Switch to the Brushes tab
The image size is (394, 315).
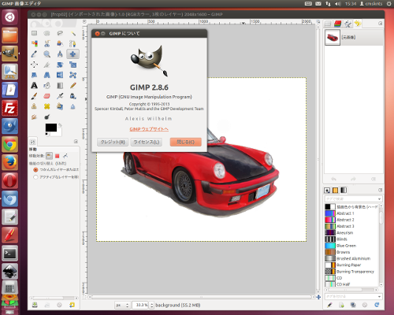(x=327, y=190)
